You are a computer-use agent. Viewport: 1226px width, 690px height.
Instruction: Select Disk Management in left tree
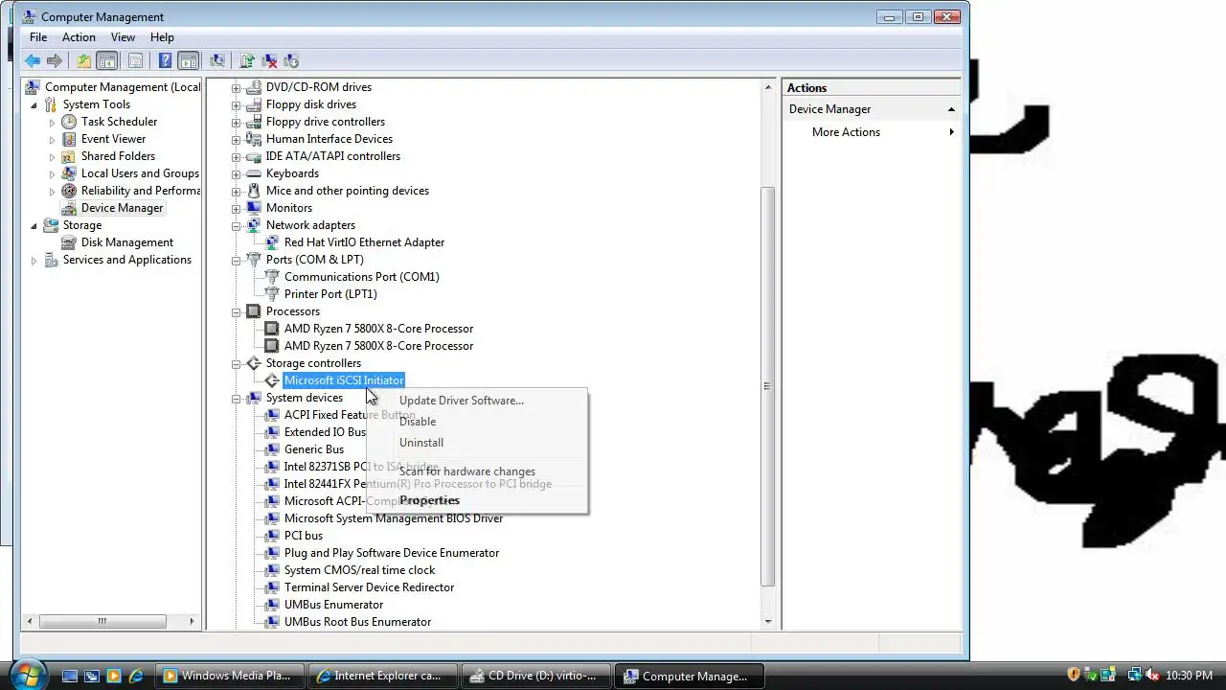pyautogui.click(x=127, y=242)
